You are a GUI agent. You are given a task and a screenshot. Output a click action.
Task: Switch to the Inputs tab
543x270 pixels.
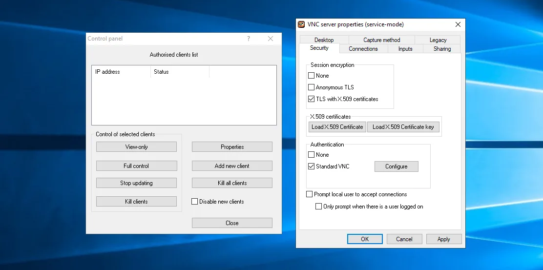(x=405, y=49)
